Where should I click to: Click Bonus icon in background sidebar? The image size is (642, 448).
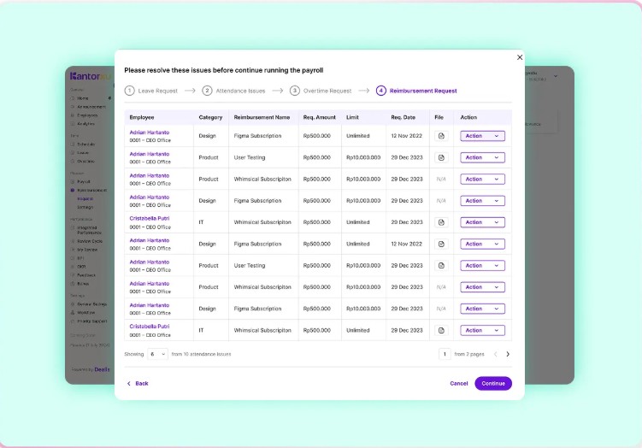pos(73,284)
